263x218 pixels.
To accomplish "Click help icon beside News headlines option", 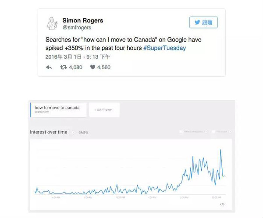I will click(x=206, y=131).
